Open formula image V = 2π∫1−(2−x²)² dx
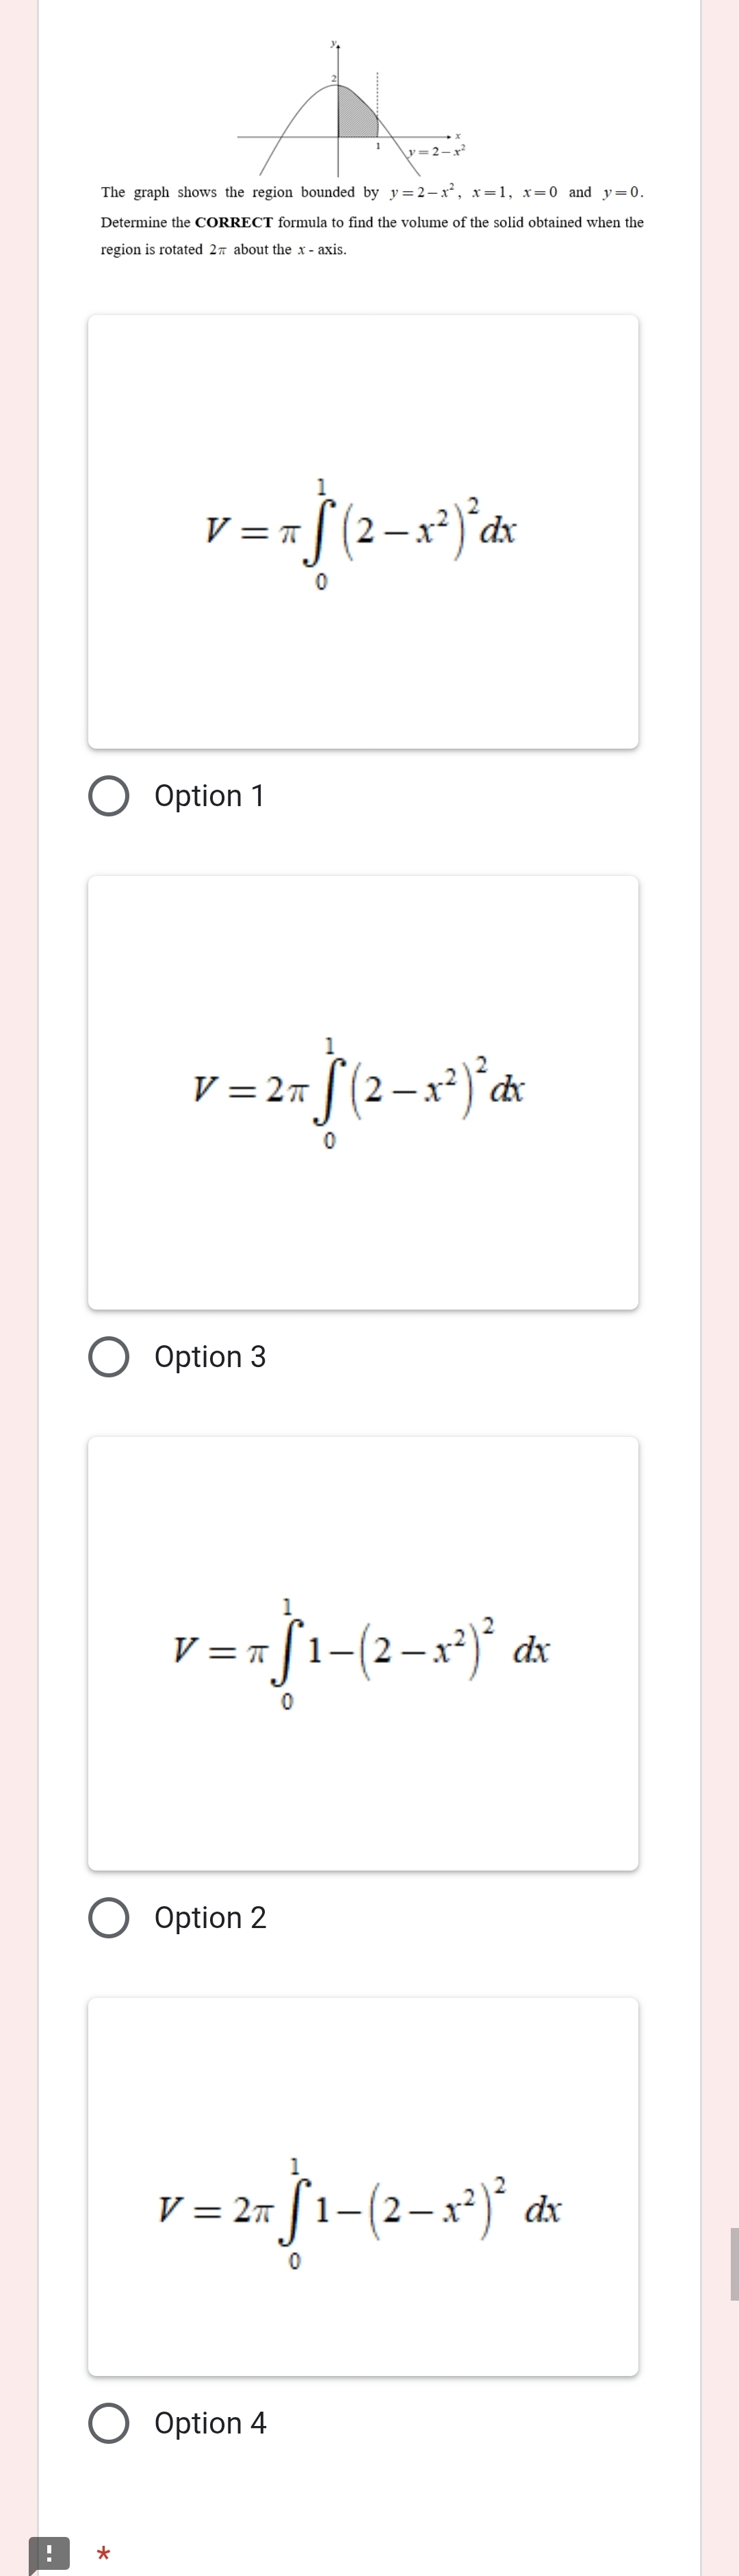Viewport: 739px width, 2576px height. click(x=363, y=2187)
